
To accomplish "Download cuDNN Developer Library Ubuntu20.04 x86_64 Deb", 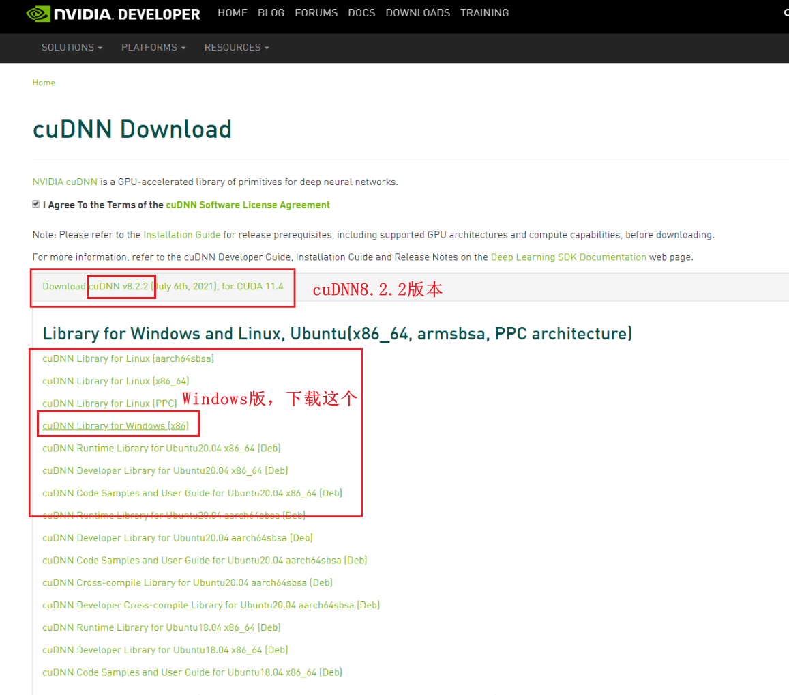I will 165,471.
